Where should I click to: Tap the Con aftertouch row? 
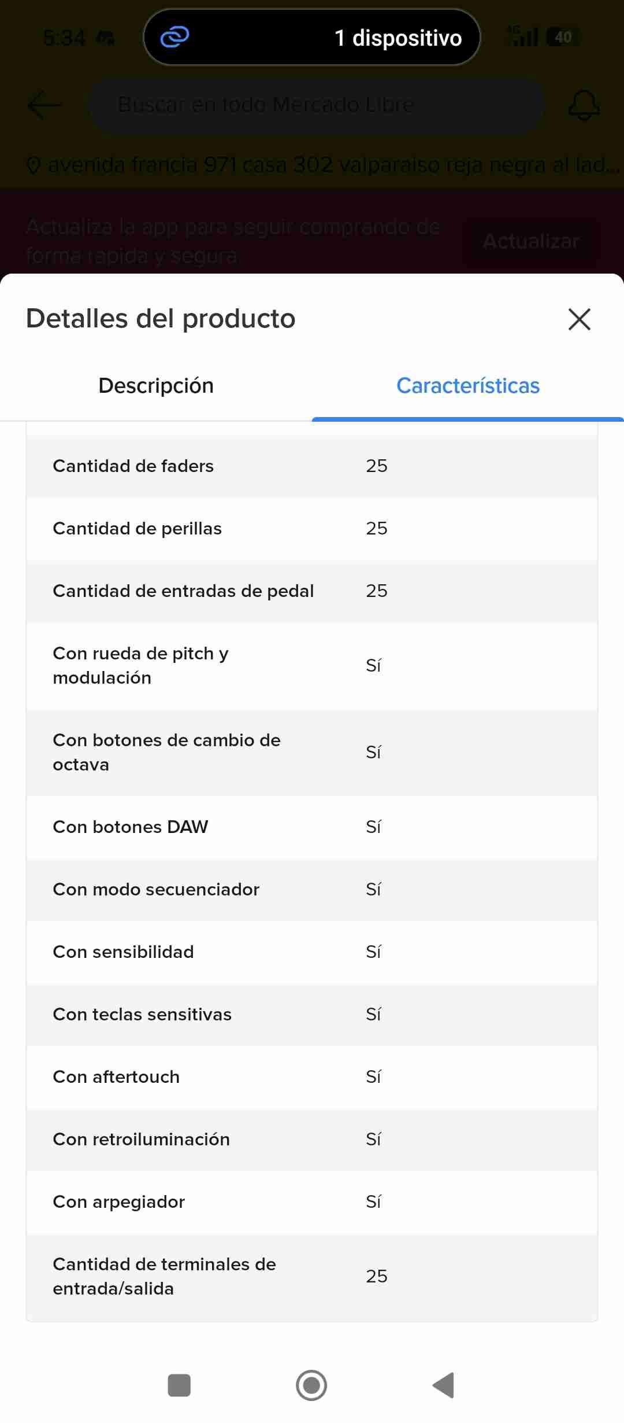(x=312, y=1077)
